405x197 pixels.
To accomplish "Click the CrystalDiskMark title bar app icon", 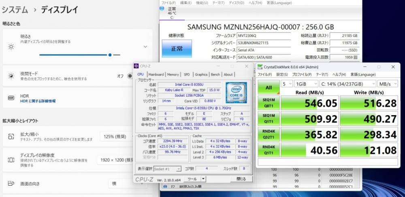I will [x=260, y=67].
